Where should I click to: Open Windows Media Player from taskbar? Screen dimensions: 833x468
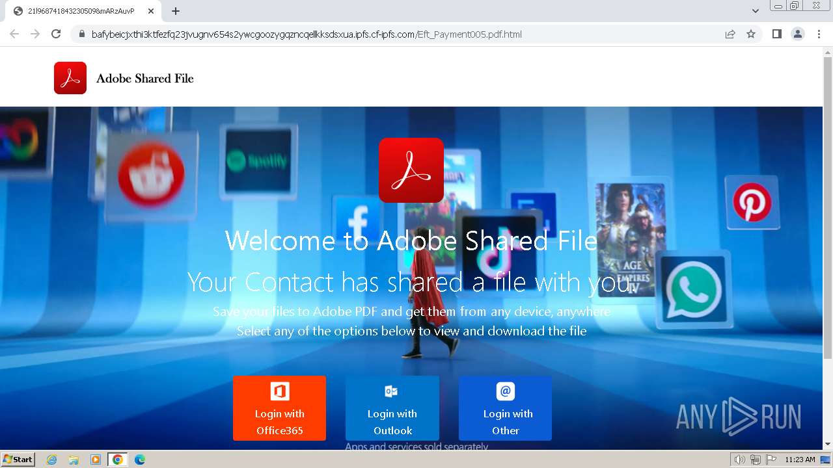96,460
